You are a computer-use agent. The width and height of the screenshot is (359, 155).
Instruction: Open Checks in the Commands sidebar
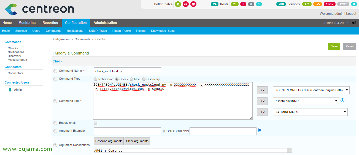point(13,48)
